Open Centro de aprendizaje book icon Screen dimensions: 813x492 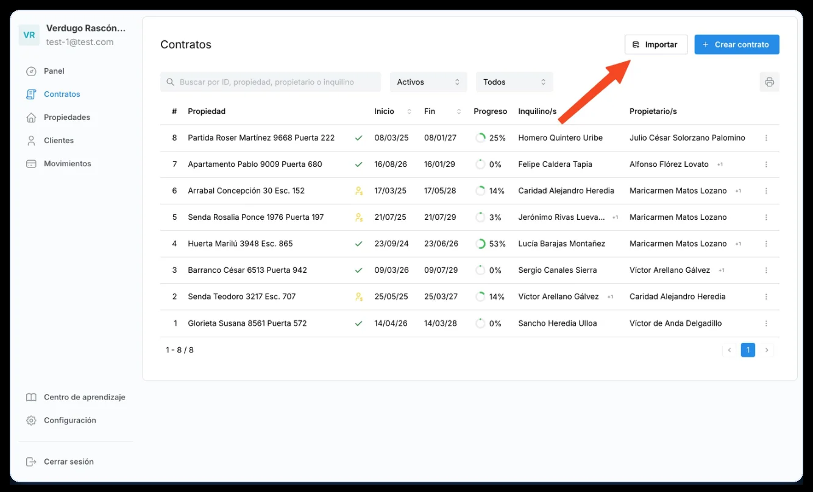[x=31, y=398]
